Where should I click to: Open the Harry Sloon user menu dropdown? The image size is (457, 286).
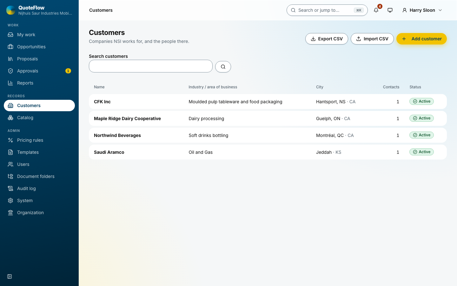point(422,10)
